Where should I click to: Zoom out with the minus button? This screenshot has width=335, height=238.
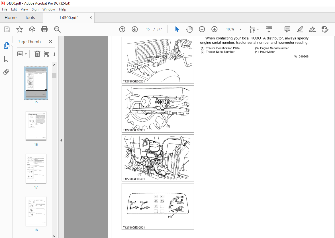tap(202, 29)
